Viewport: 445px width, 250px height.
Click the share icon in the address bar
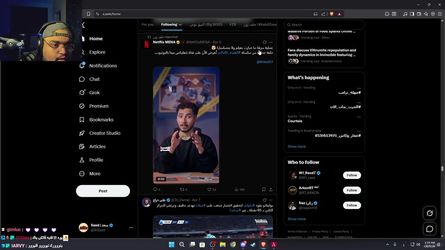click(x=323, y=14)
